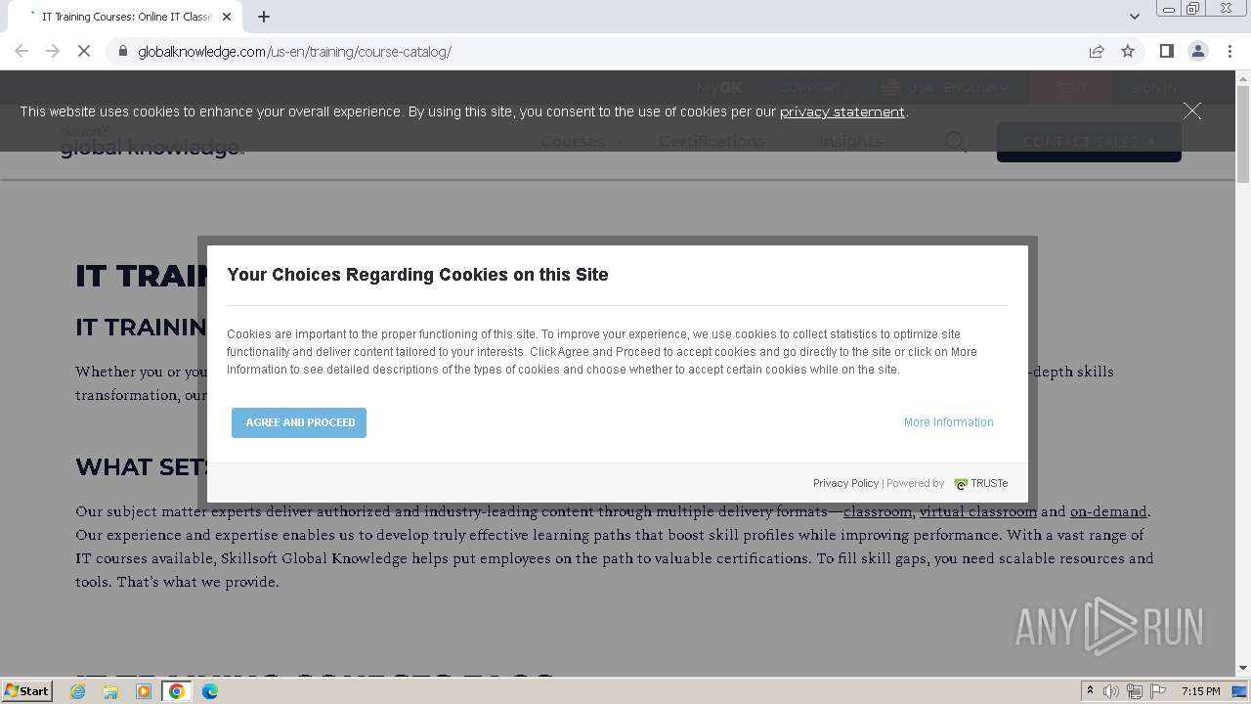This screenshot has width=1251, height=704.
Task: Open network status tray icon
Action: (x=1135, y=691)
